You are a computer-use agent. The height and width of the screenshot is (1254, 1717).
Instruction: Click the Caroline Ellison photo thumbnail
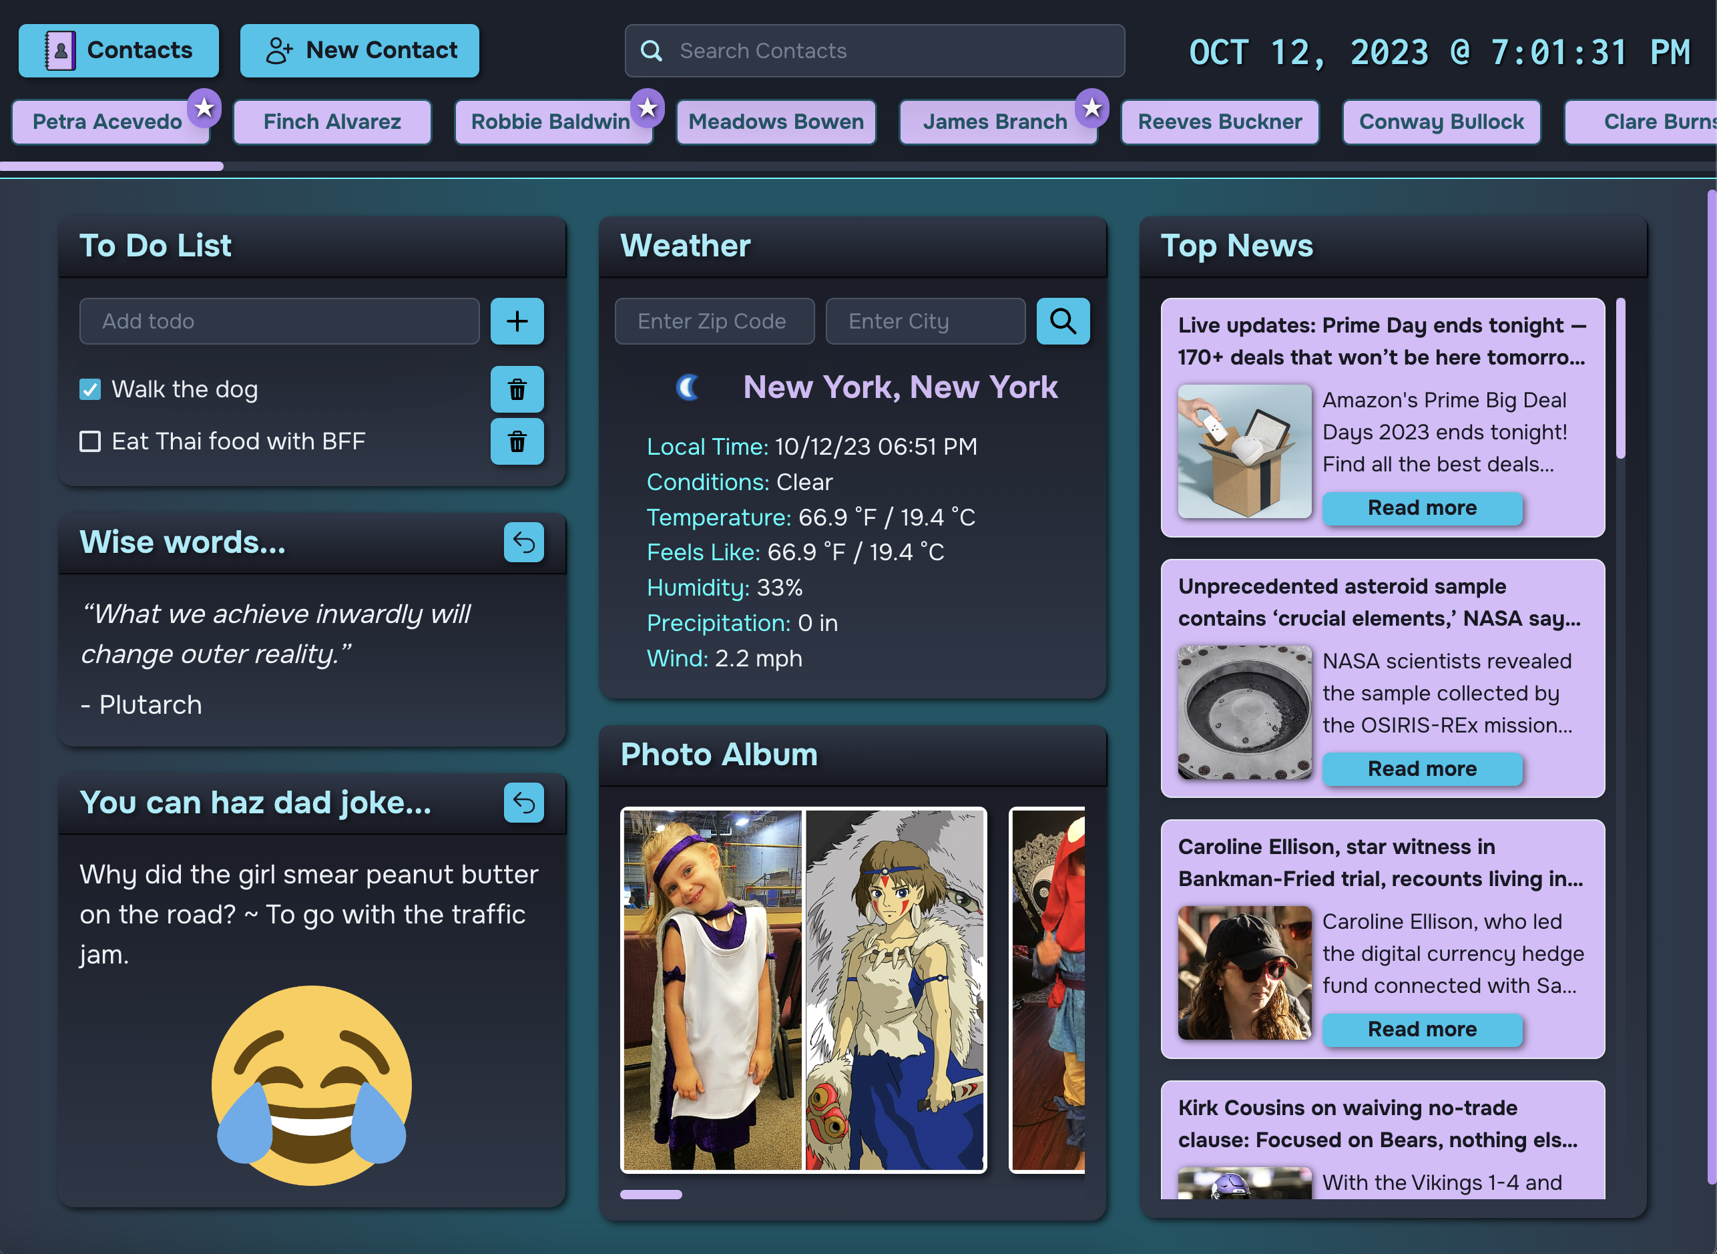coord(1244,972)
